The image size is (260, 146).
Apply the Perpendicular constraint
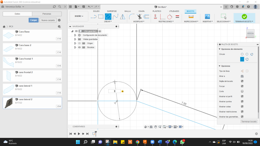tap(162, 17)
